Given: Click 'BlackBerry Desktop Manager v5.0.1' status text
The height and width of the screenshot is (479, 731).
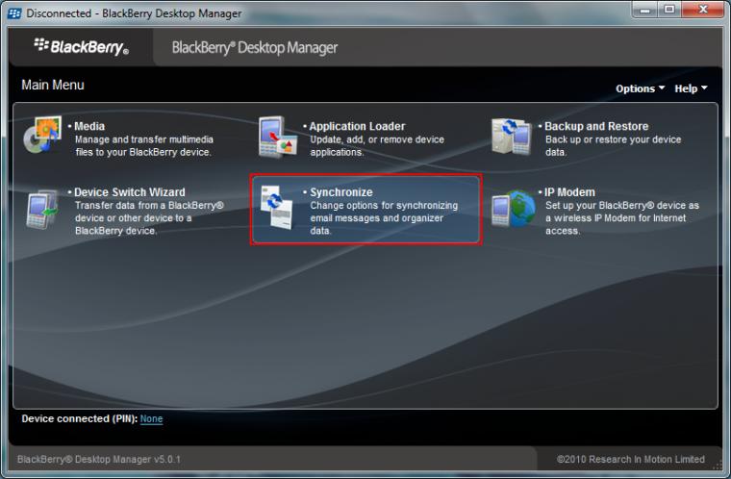Looking at the screenshot, I should tap(99, 460).
